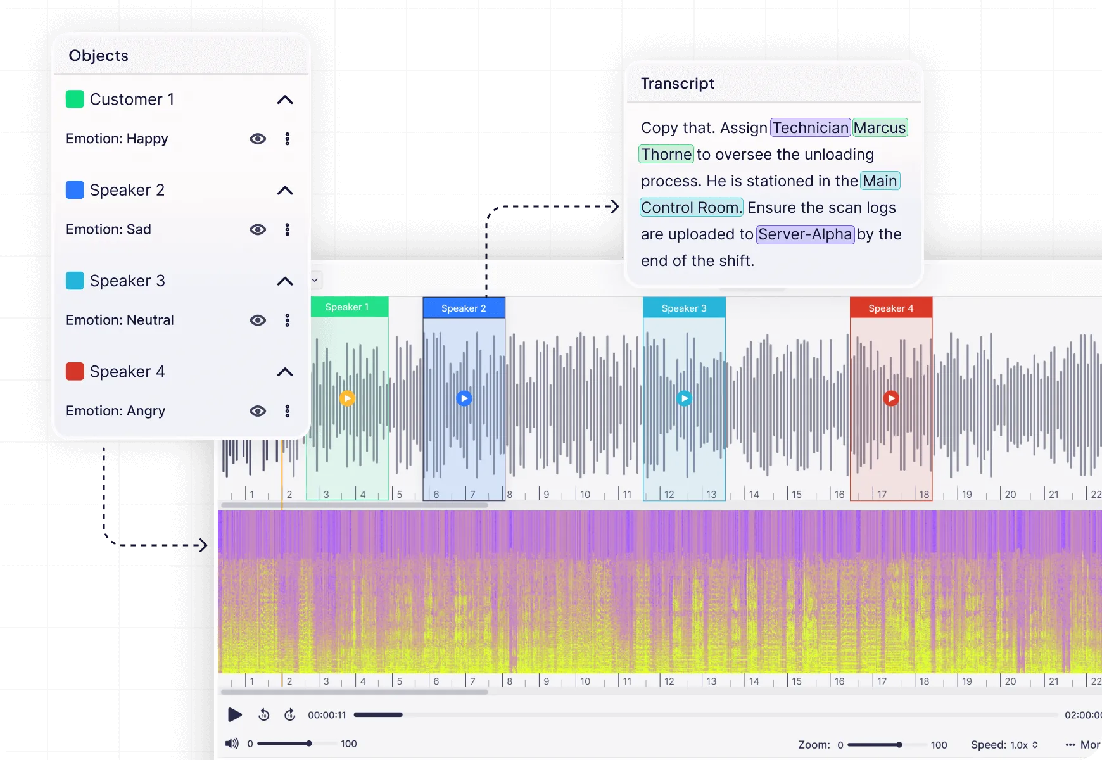Open the More options menu
1102x760 pixels.
click(1083, 745)
